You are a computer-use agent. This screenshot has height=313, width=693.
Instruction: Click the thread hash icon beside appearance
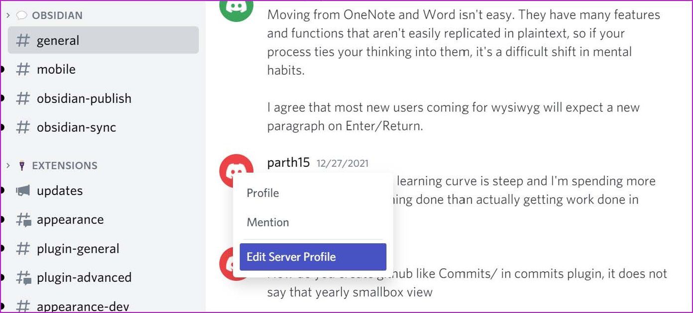[x=23, y=220]
